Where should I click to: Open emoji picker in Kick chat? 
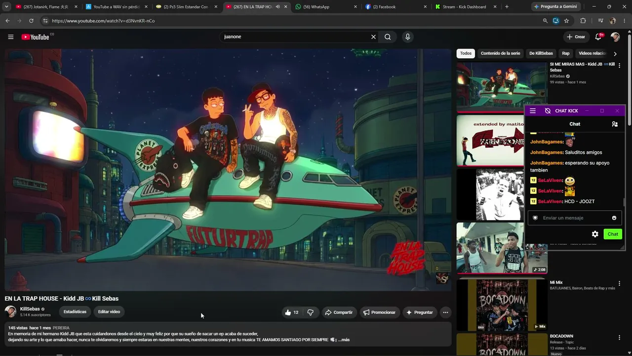(614, 218)
